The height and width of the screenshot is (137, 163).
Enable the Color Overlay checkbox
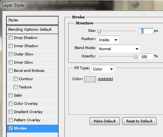coord(10,104)
